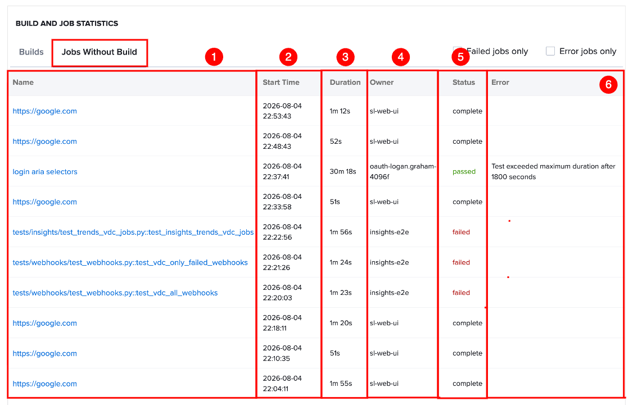Select the Jobs Without Build tab
This screenshot has width=633, height=405.
[100, 52]
